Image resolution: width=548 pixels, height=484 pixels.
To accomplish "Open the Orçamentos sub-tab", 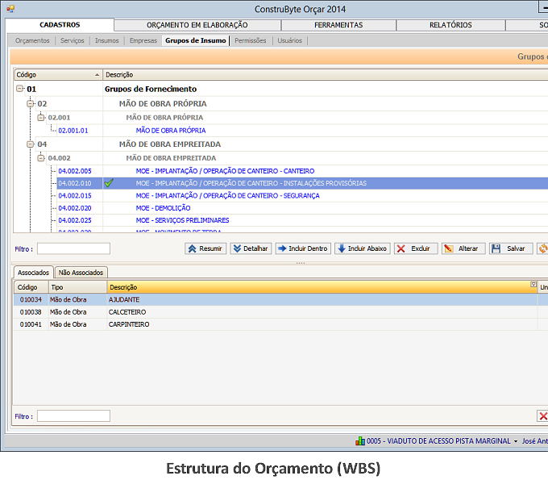I will 32,40.
